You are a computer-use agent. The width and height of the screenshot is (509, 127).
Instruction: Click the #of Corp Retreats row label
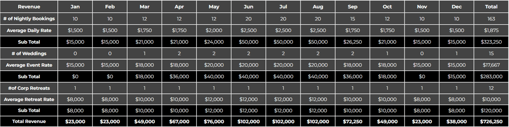(x=29, y=88)
